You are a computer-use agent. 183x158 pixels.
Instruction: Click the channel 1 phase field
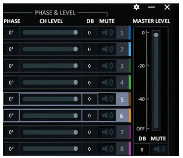pos(11,33)
